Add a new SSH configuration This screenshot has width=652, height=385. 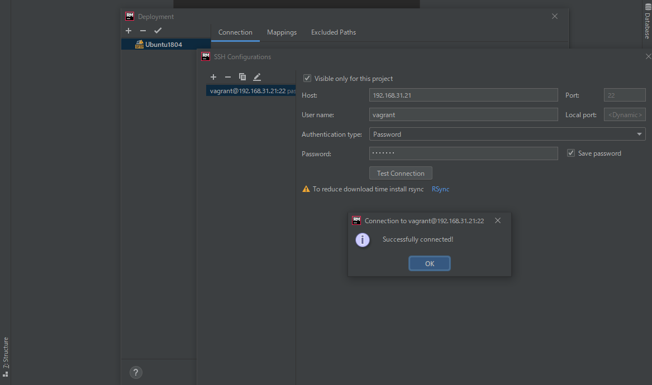tap(213, 77)
